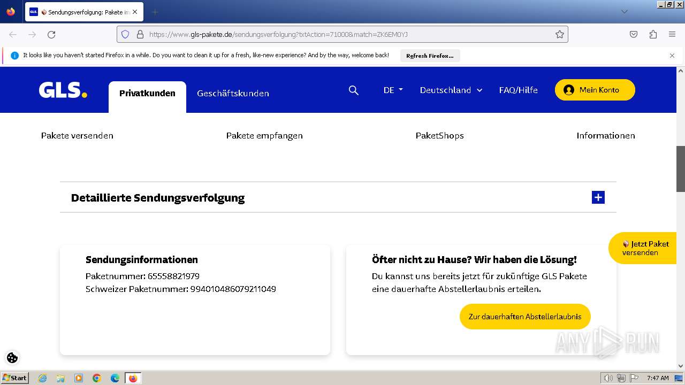Viewport: 685px width, 385px height.
Task: Open Chrome from the taskbar
Action: pos(97,378)
